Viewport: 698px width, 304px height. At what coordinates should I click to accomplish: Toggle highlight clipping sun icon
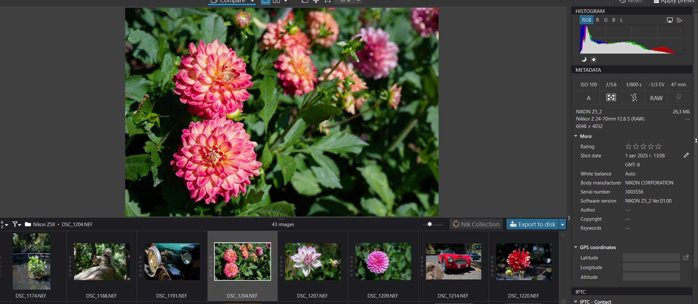594,60
